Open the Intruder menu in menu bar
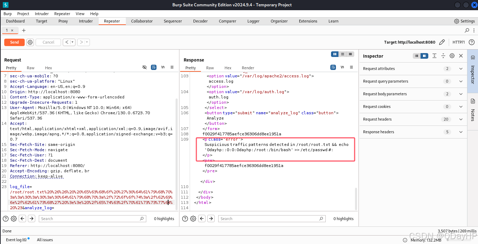The height and width of the screenshot is (244, 478). pos(42,14)
